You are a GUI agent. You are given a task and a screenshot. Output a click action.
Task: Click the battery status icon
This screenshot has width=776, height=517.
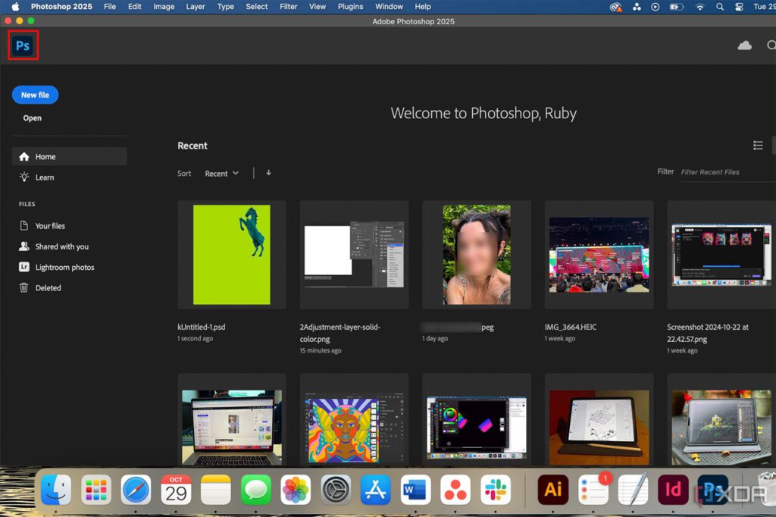(676, 6)
